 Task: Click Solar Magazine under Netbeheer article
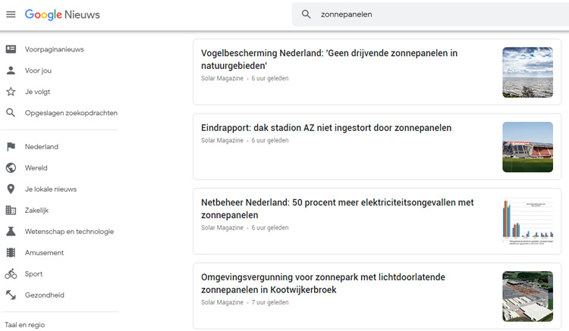222,228
